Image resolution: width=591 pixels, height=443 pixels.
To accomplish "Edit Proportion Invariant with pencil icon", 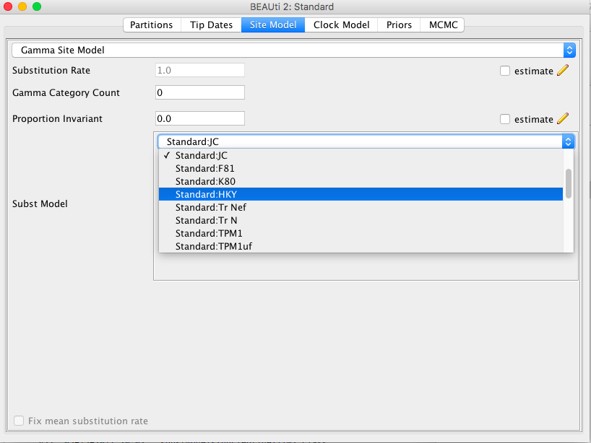I will point(563,118).
